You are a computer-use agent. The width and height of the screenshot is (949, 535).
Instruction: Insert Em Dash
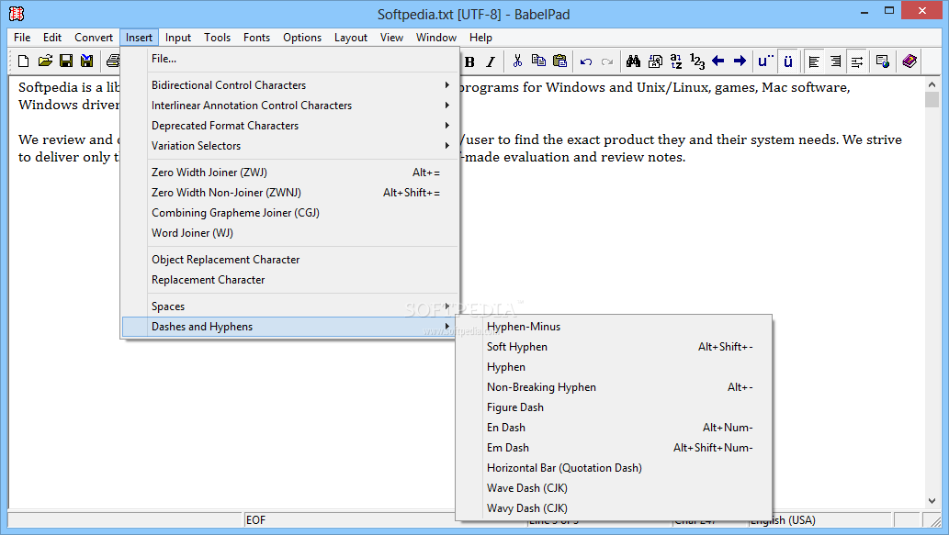[x=614, y=447]
